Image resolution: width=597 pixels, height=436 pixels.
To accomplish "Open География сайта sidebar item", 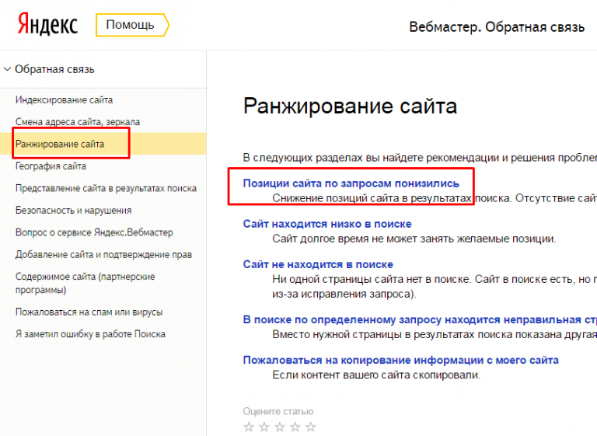I will coord(51,166).
